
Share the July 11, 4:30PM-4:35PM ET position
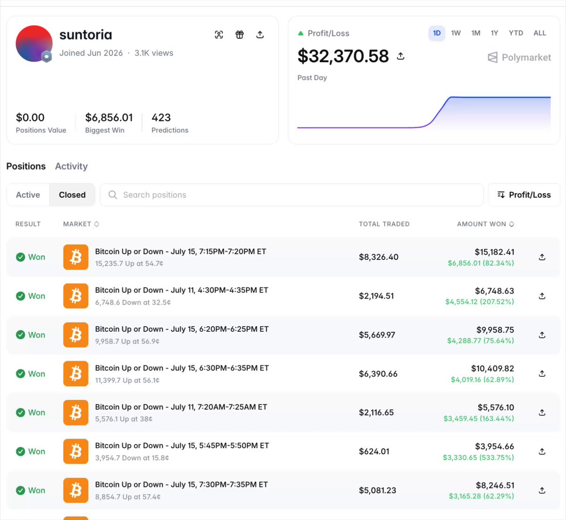tap(542, 296)
